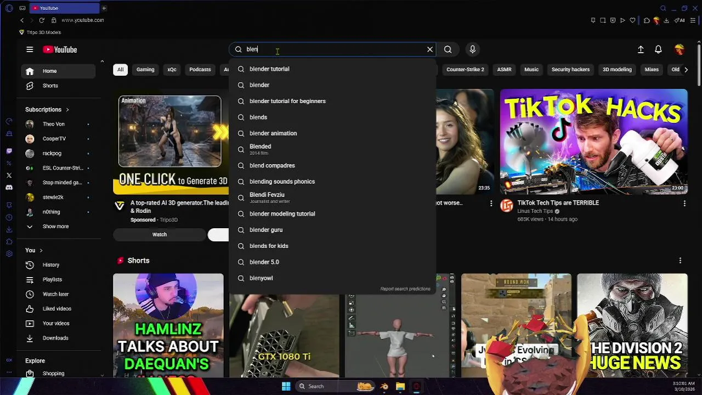Image resolution: width=702 pixels, height=395 pixels.
Task: Open Shorts in YouTube sidebar
Action: pyautogui.click(x=58, y=86)
